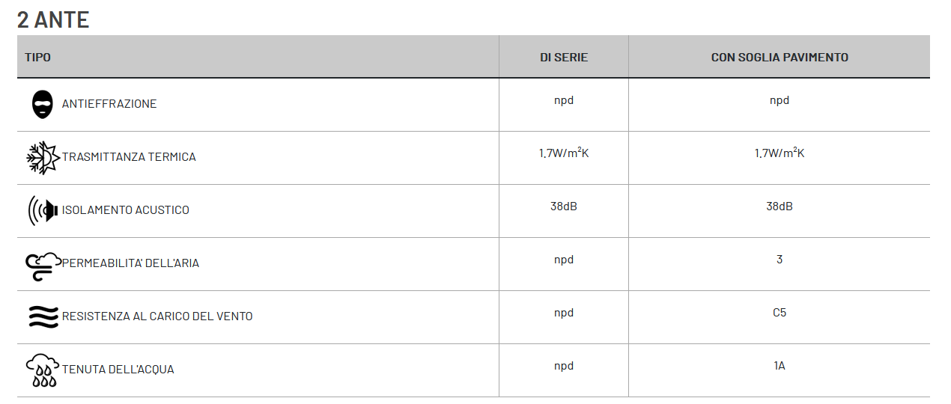Click the TENUTA DELL'ACQUA label text
This screenshot has width=951, height=404.
[x=118, y=370]
